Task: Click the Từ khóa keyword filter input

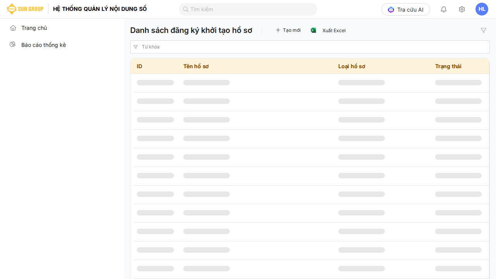Action: click(310, 47)
